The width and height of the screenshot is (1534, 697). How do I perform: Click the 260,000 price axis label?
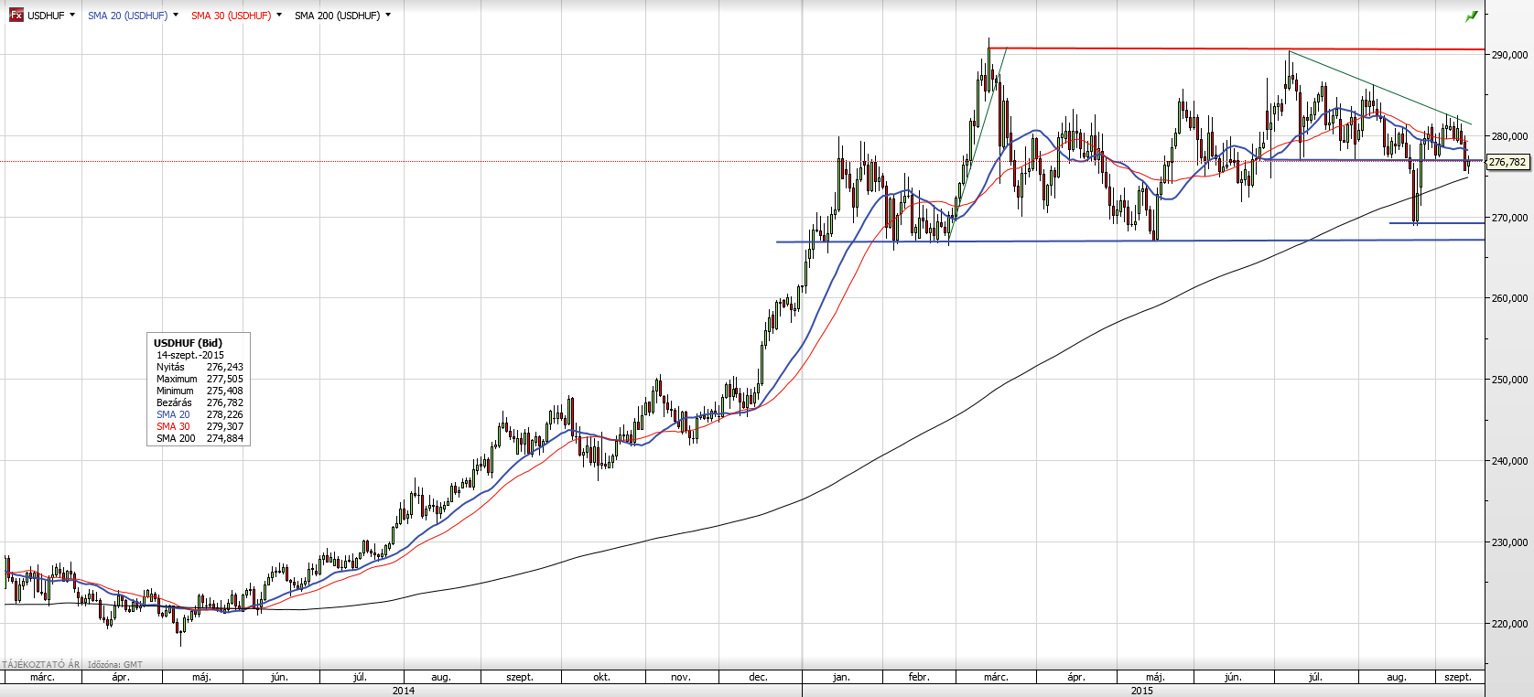click(1509, 298)
